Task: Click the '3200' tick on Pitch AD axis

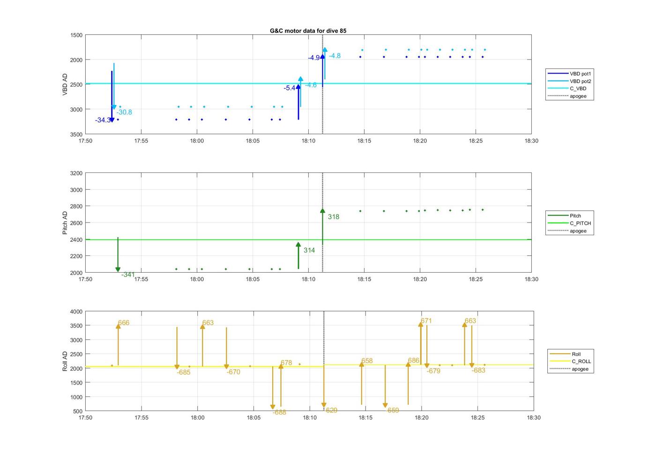Action: [76, 173]
